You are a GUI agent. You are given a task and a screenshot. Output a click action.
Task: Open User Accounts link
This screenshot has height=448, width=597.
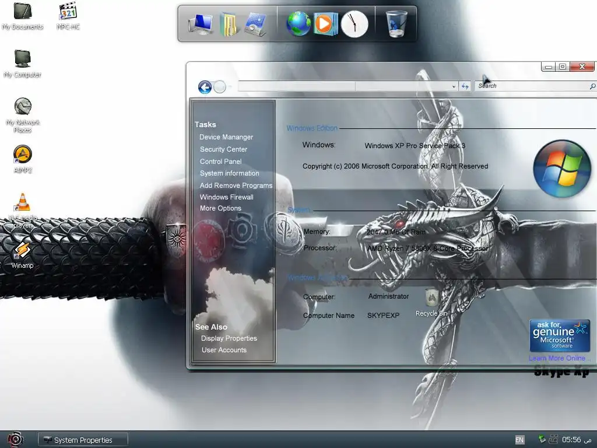(224, 350)
